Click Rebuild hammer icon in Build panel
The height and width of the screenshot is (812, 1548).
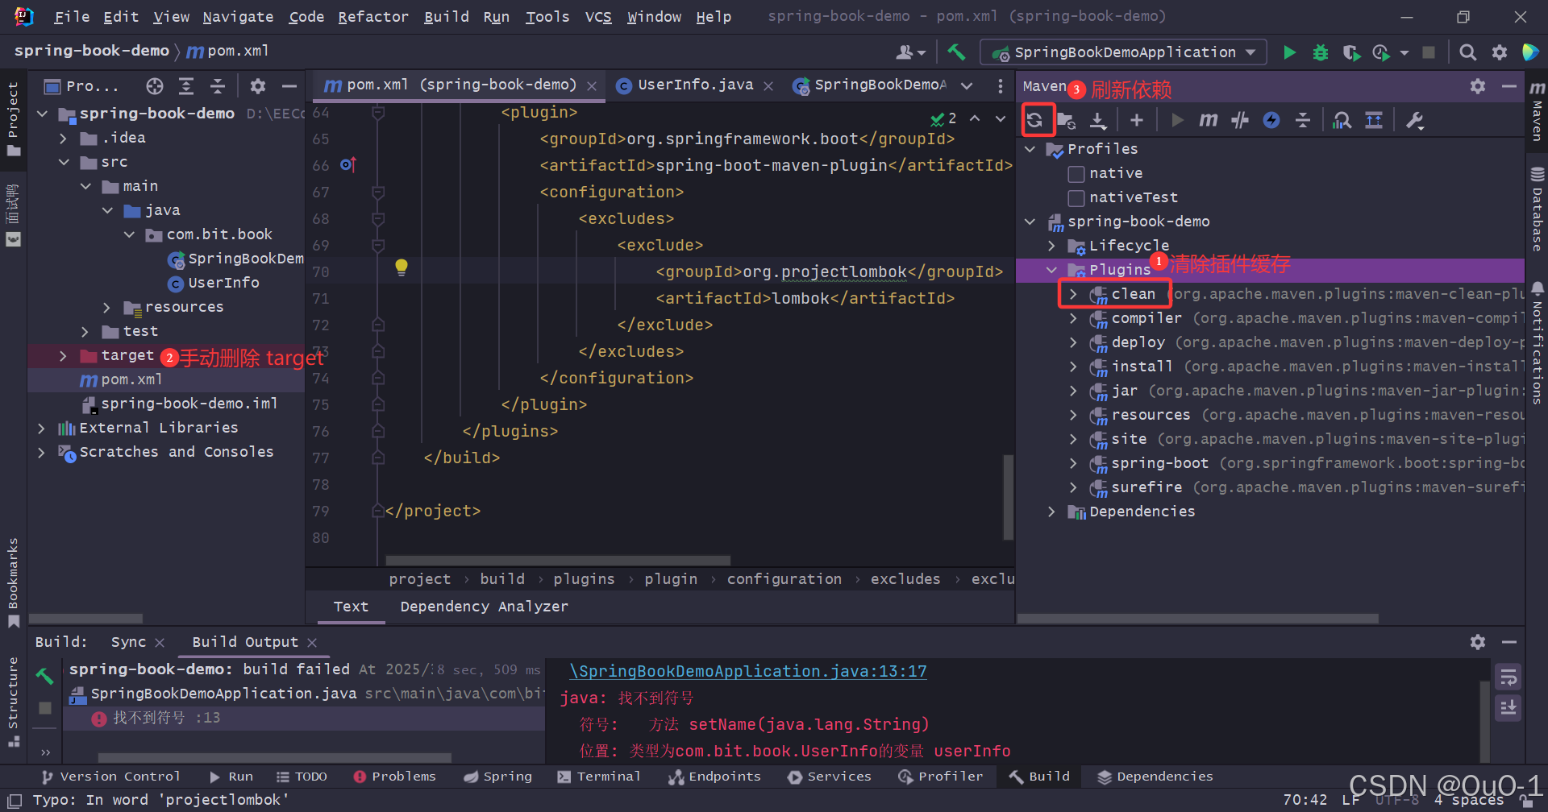coord(45,676)
